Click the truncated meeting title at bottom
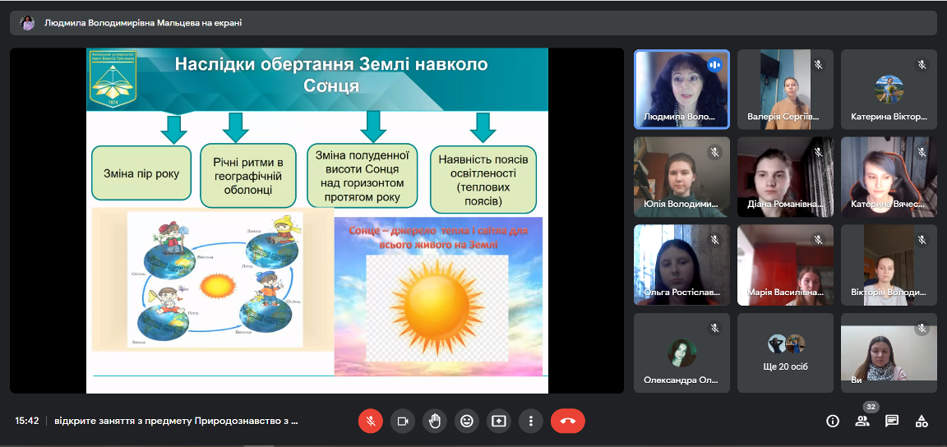Screen dimensions: 947x447 point(176,421)
